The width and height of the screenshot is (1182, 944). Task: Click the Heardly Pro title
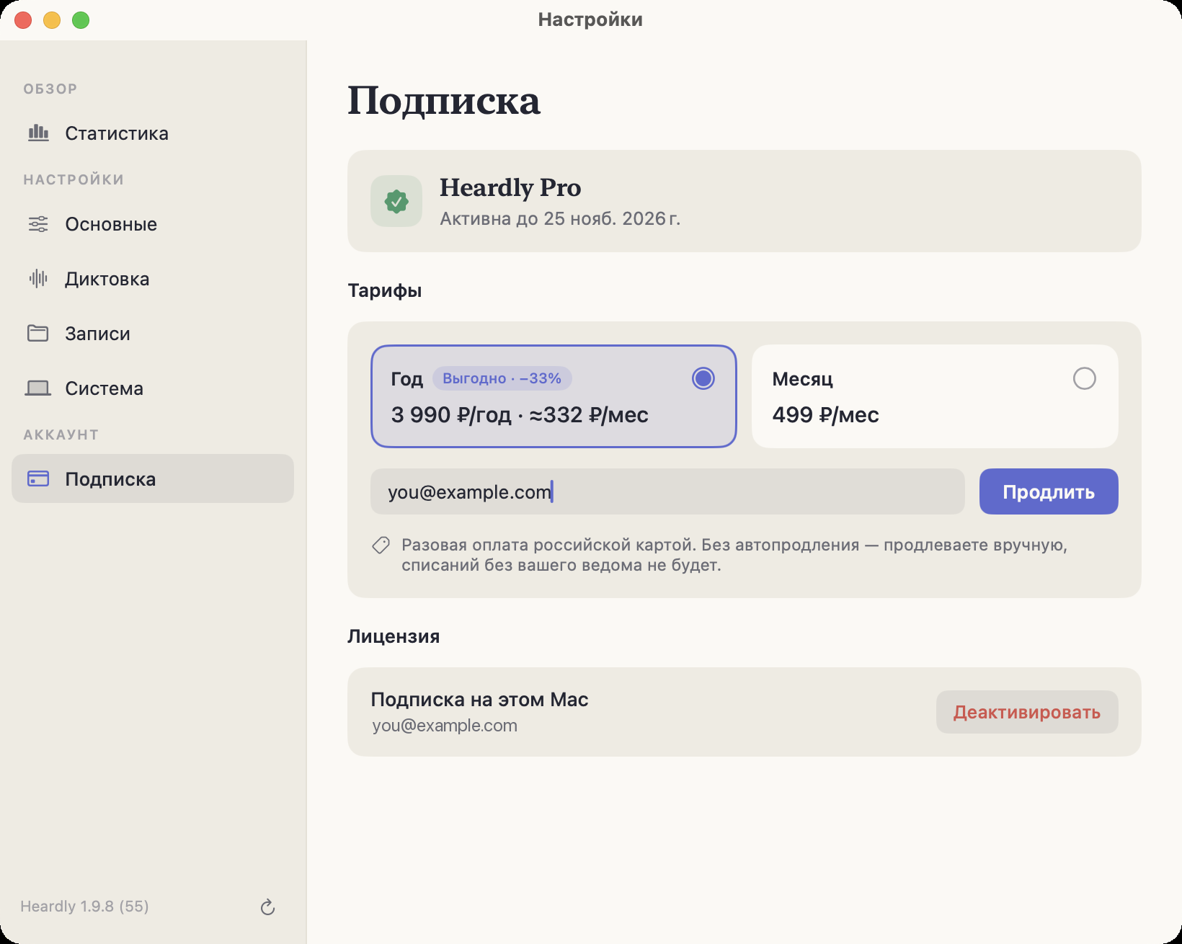tap(510, 187)
